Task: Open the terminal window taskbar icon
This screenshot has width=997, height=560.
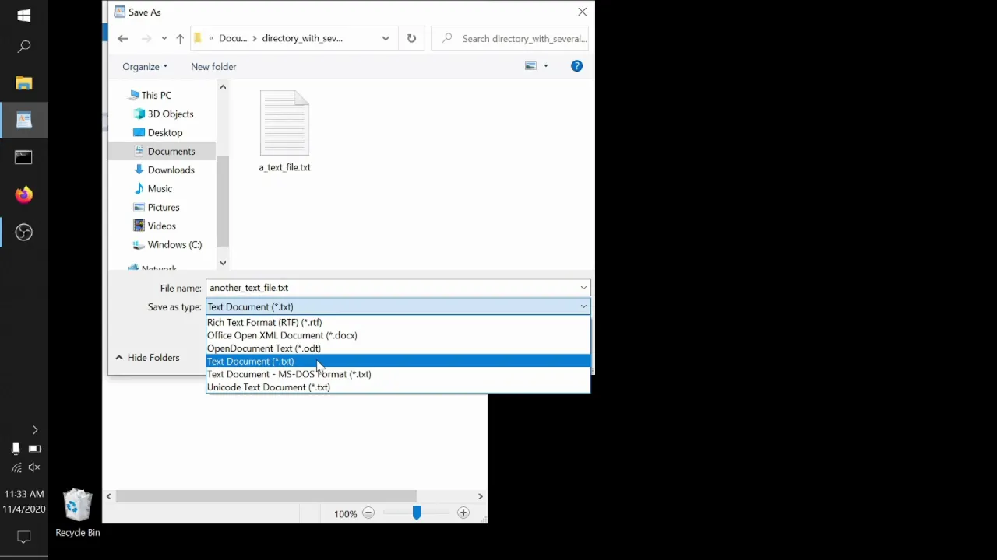Action: pyautogui.click(x=23, y=157)
